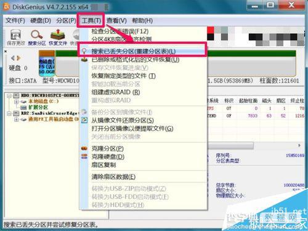Choose 清除扇区数据(E)
The width and height of the screenshot is (308, 231).
113,177
